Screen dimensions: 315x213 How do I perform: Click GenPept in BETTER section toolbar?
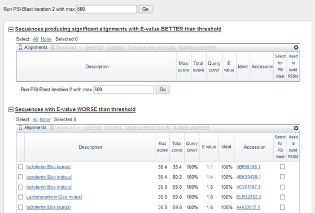[x=94, y=47]
